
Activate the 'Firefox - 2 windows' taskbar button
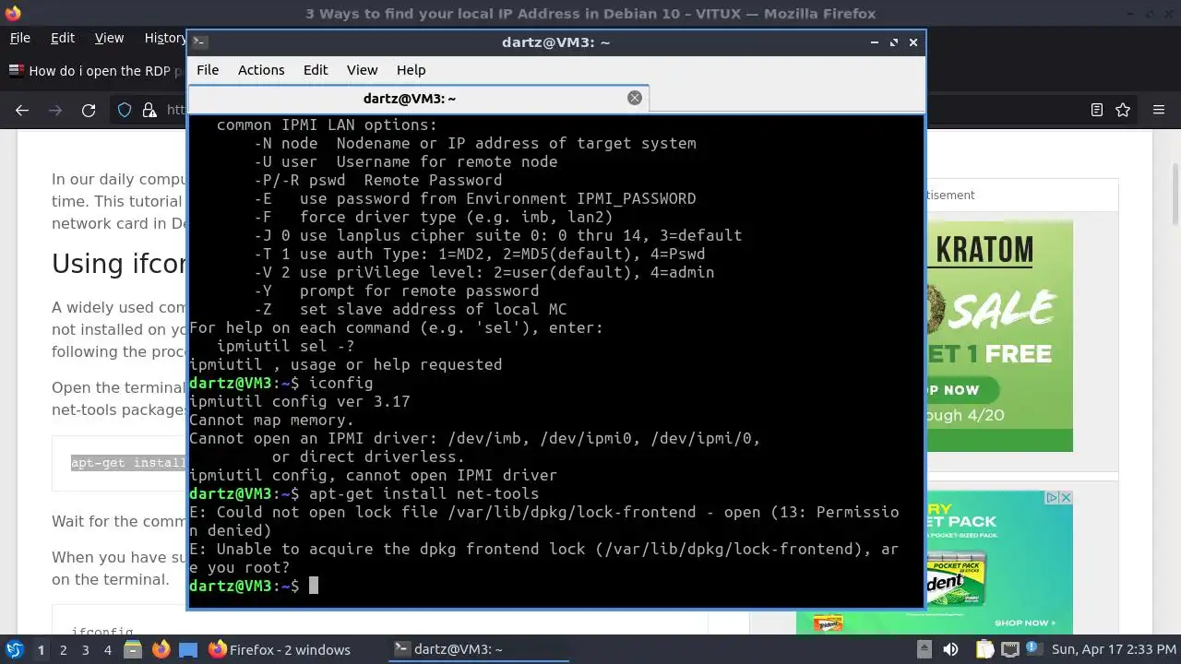[x=280, y=649]
